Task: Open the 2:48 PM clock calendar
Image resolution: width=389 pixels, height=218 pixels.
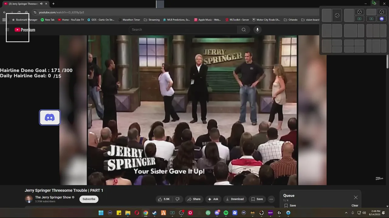Action: [x=374, y=213]
